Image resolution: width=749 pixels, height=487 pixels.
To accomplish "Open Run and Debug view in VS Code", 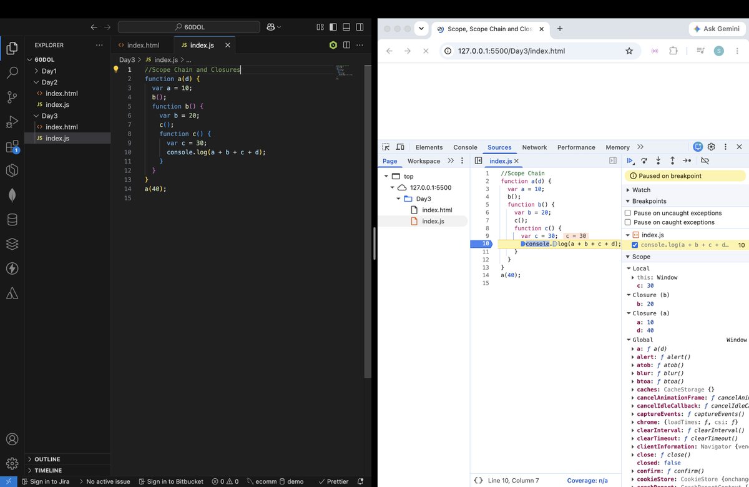I will 12,121.
